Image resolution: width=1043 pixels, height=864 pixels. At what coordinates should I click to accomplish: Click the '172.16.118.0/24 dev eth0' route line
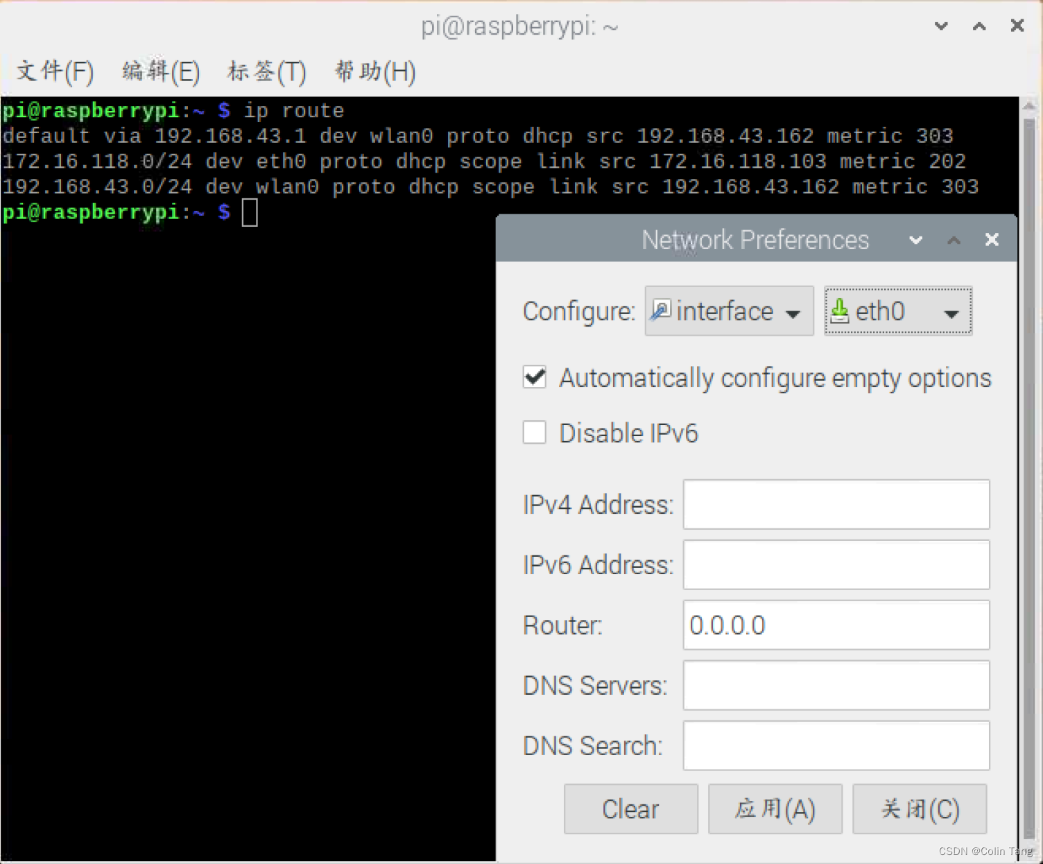484,162
